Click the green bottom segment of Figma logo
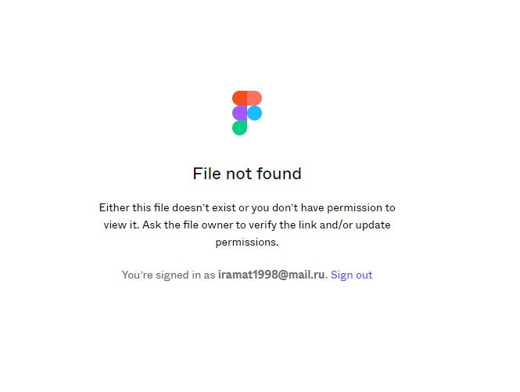520x392 pixels. point(239,128)
